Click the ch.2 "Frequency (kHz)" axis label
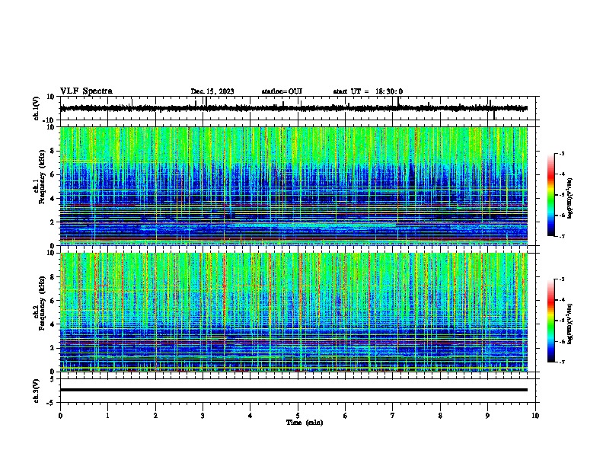 click(x=43, y=303)
